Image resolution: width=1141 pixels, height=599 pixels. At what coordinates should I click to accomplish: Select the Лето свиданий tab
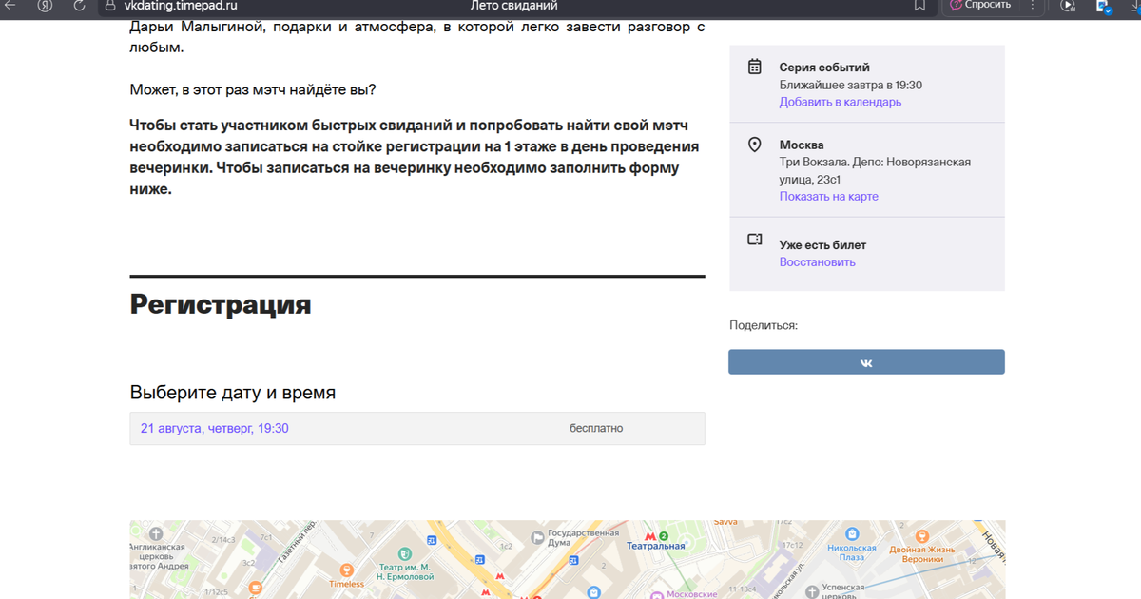(513, 6)
